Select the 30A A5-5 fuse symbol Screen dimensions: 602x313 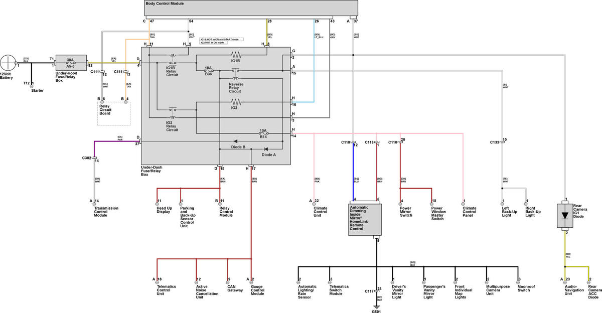pos(71,63)
